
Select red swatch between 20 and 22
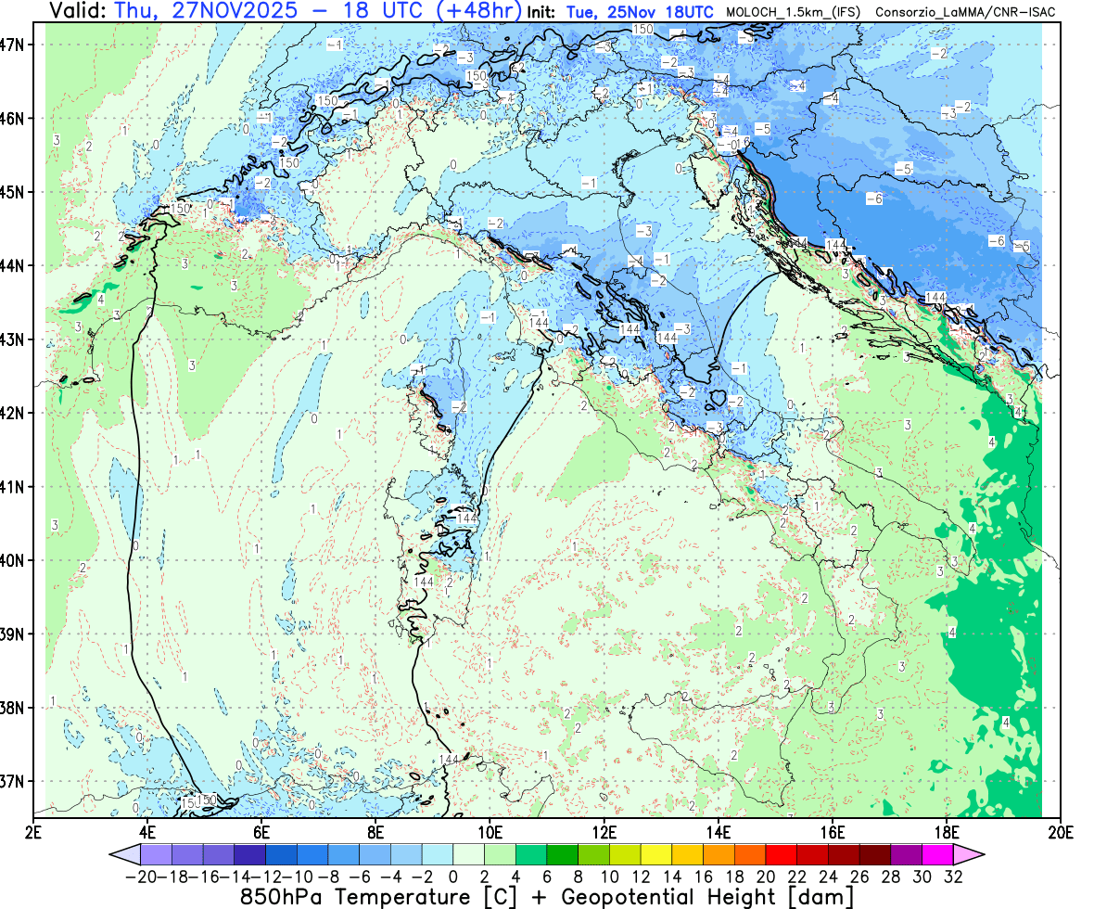point(782,855)
